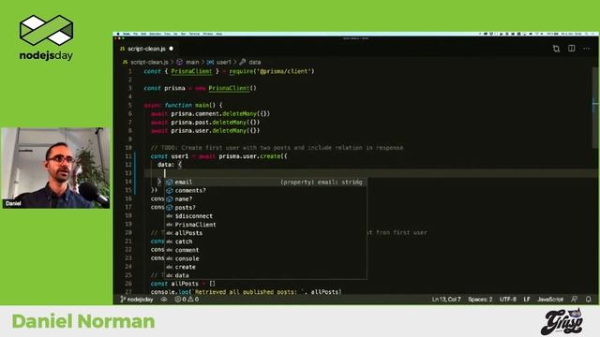Select the script-clean.js editor tab

(146, 49)
